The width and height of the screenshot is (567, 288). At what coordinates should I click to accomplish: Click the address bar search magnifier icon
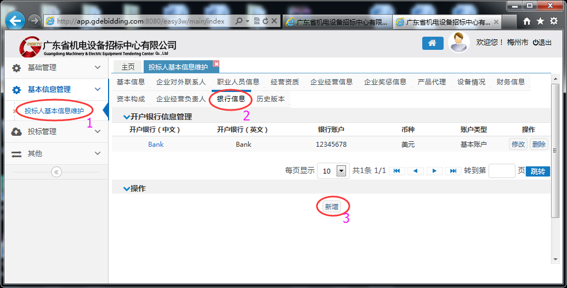pos(239,21)
